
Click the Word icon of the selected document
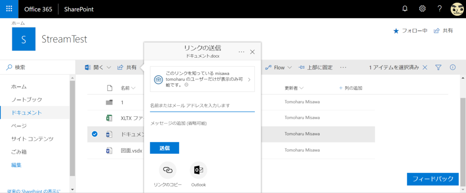[109, 134]
